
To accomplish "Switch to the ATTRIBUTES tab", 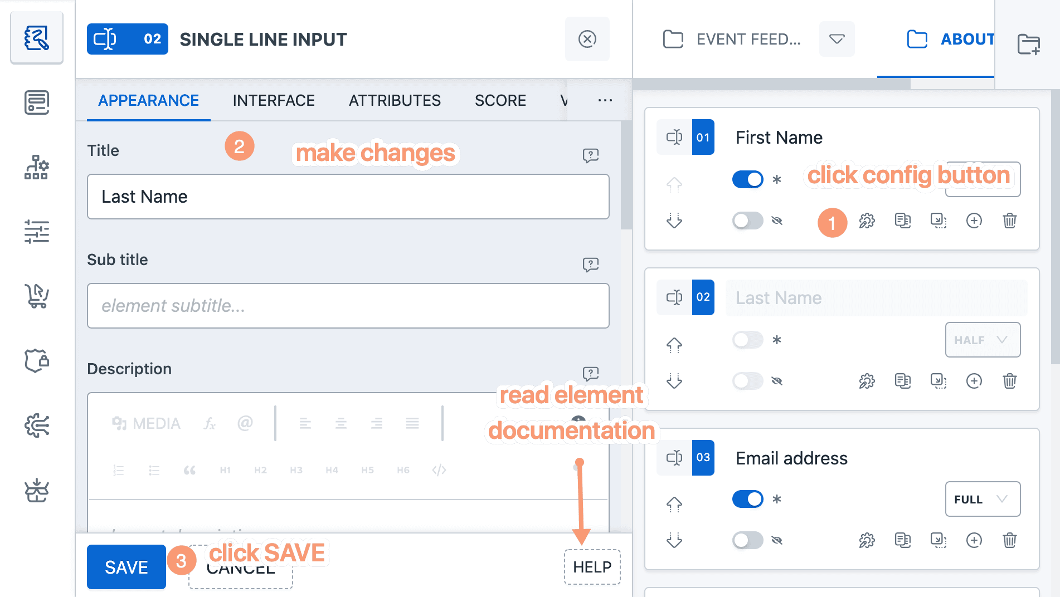I will point(395,100).
